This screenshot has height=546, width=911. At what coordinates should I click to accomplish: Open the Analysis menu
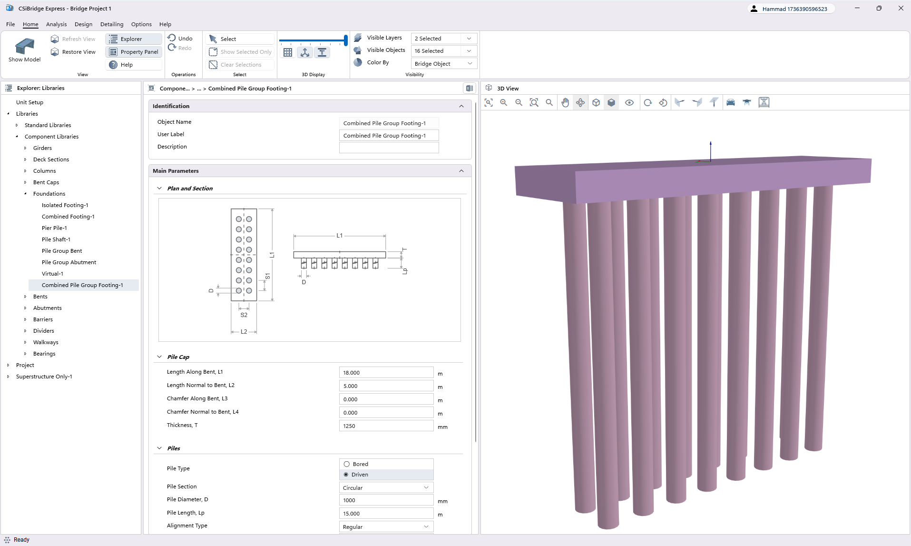[x=56, y=24]
